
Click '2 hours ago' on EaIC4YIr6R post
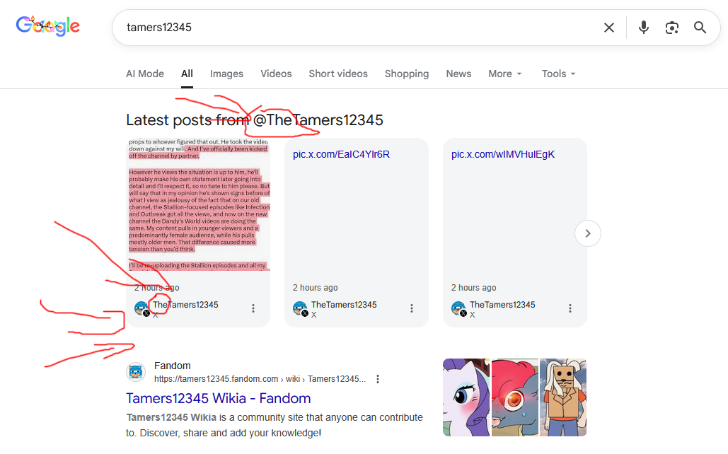tap(316, 288)
